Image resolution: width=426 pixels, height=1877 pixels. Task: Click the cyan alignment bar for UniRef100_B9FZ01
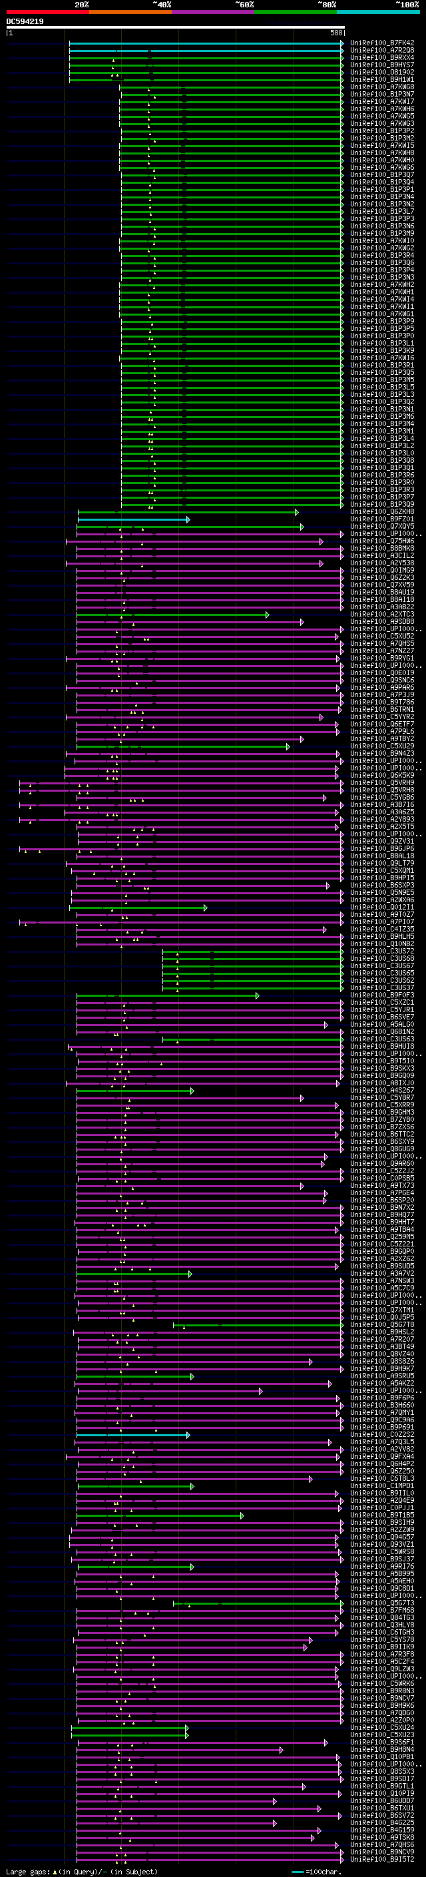point(133,519)
